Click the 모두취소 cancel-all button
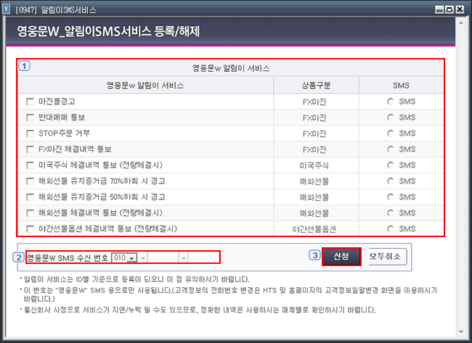 pos(388,257)
